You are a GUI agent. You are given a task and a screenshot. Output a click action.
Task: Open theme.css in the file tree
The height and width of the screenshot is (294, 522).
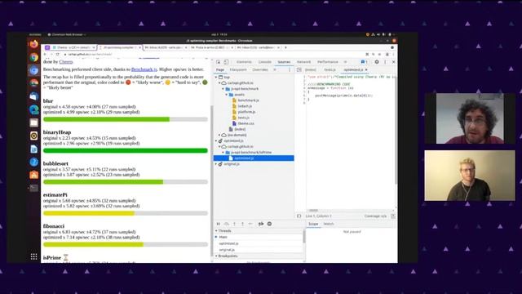click(246, 123)
